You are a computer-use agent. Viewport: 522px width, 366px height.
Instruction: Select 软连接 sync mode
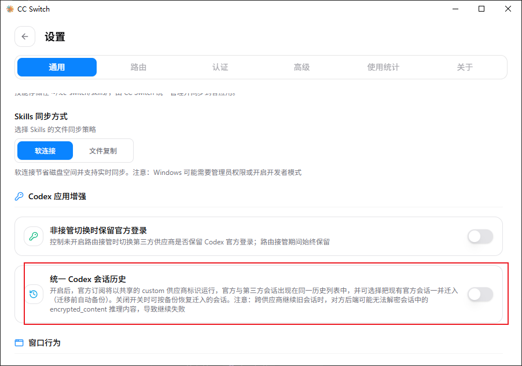tap(45, 151)
